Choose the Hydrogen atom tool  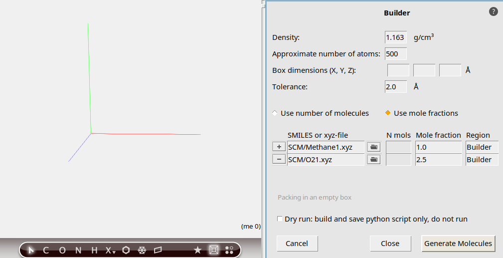pos(94,251)
